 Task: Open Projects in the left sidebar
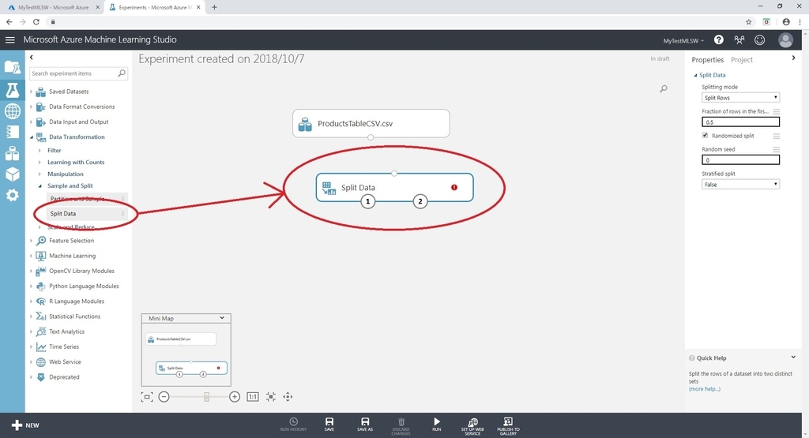point(13,67)
